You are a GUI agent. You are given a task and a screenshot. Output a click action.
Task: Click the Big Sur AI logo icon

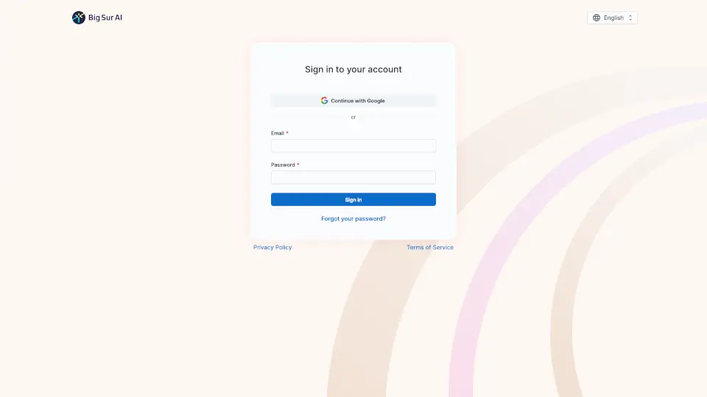point(79,18)
